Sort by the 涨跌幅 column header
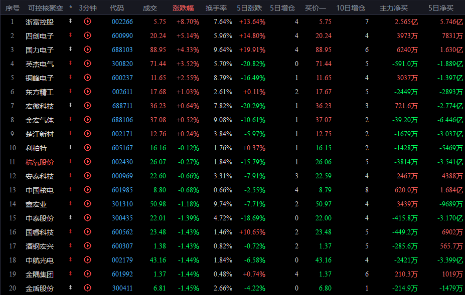 183,8
